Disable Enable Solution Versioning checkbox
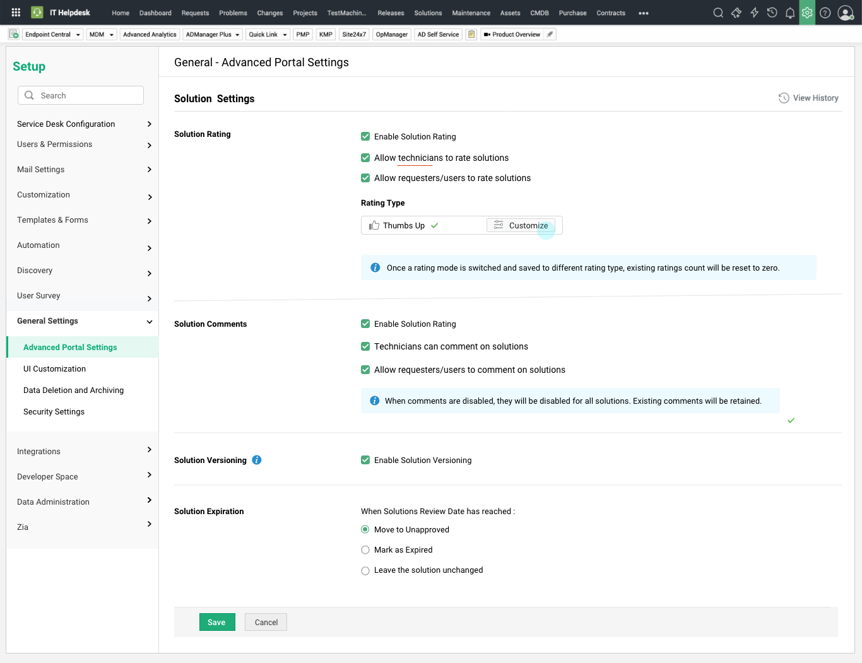The image size is (862, 663). coord(365,460)
